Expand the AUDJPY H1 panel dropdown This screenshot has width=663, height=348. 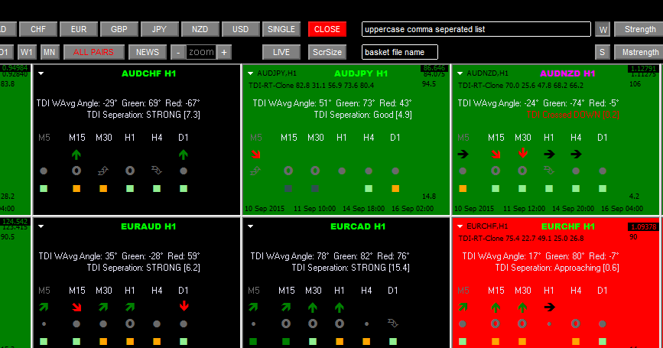250,73
